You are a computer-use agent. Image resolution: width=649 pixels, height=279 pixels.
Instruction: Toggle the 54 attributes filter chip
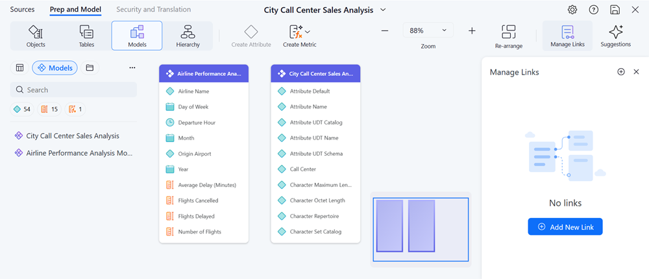tap(22, 109)
